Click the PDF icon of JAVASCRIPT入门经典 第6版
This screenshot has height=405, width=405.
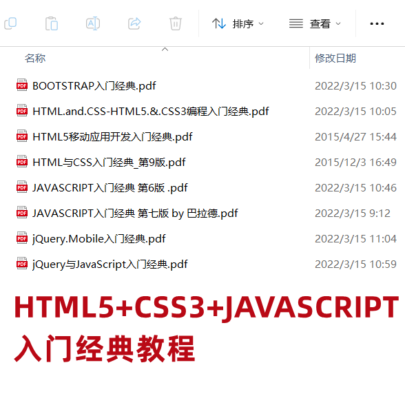22,187
